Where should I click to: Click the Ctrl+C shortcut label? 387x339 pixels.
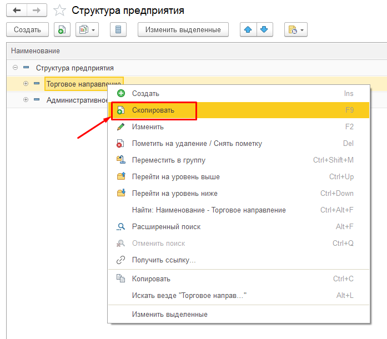pyautogui.click(x=343, y=279)
